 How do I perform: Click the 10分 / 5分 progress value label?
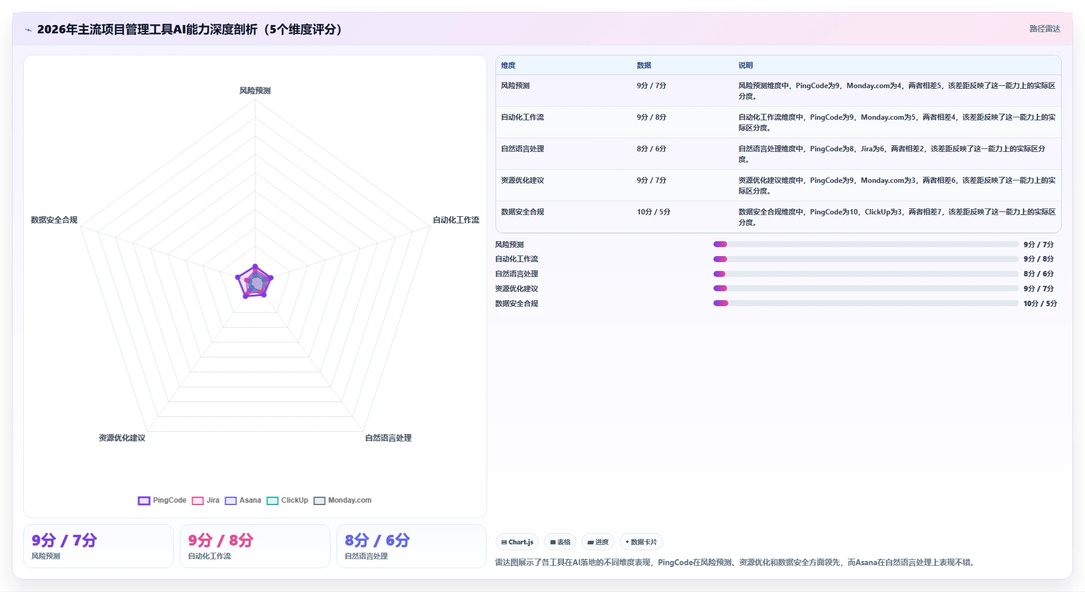point(1040,303)
